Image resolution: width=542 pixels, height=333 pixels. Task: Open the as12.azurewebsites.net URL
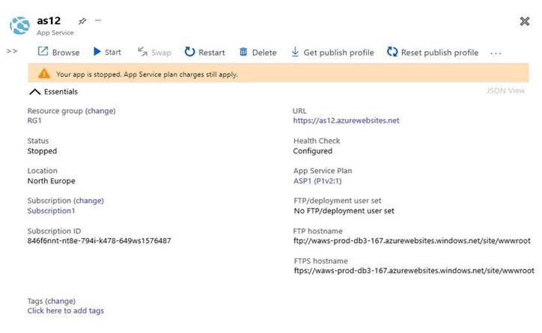pyautogui.click(x=346, y=120)
